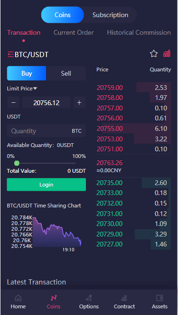This screenshot has height=315, width=178.
Task: Go to Home in bottom navigation
Action: pyautogui.click(x=18, y=302)
